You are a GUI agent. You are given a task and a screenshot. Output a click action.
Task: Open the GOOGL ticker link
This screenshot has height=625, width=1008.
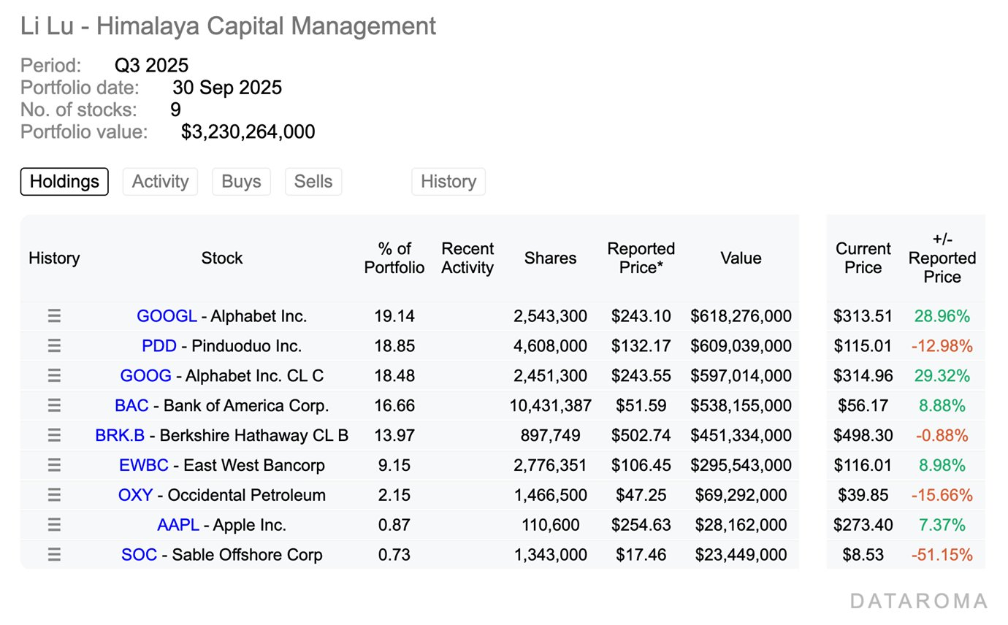coord(167,316)
